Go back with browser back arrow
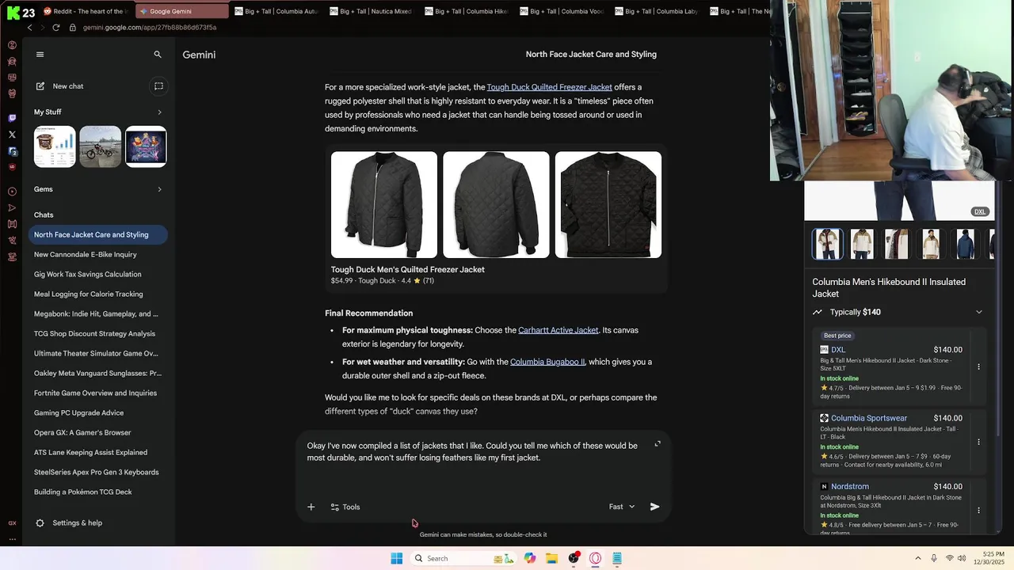 tap(30, 28)
